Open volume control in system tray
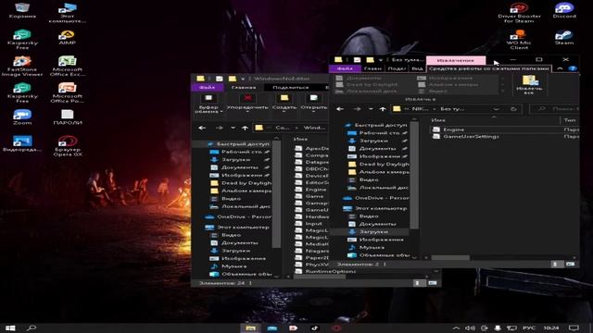The image size is (593, 333). pos(470,327)
